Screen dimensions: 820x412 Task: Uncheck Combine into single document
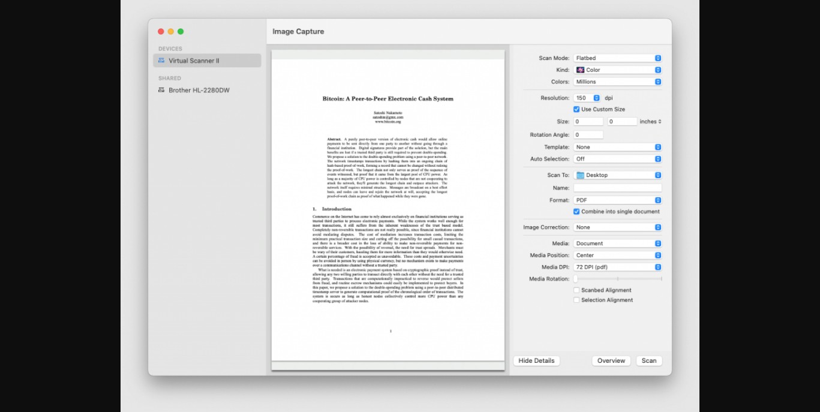(x=576, y=211)
